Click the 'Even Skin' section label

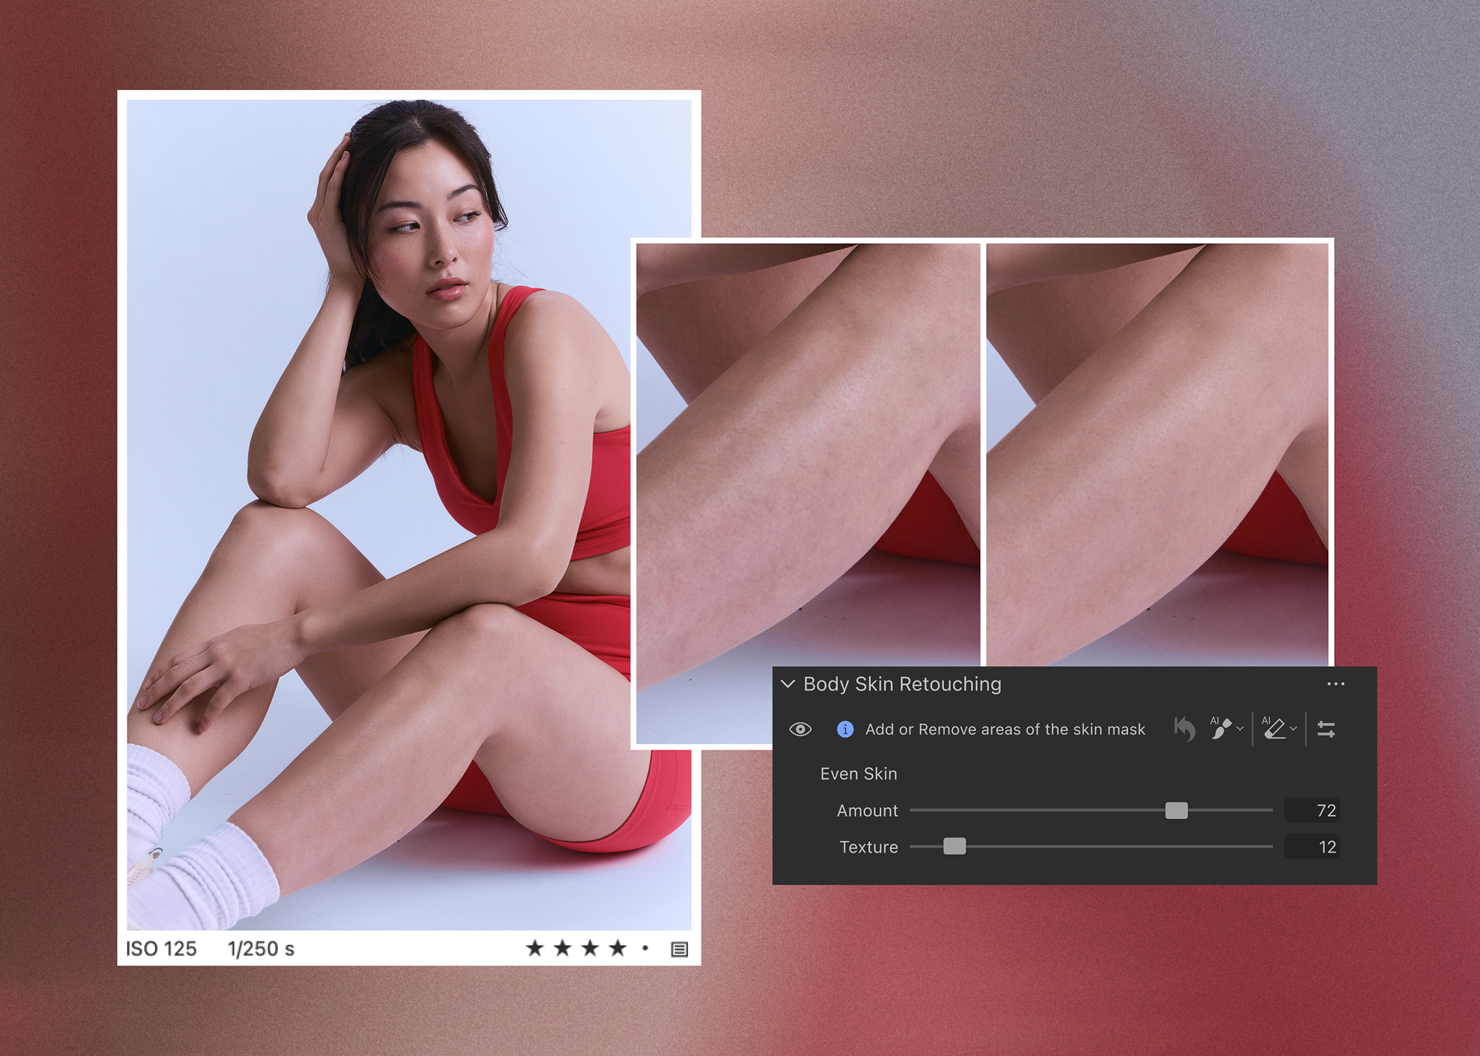coord(859,774)
